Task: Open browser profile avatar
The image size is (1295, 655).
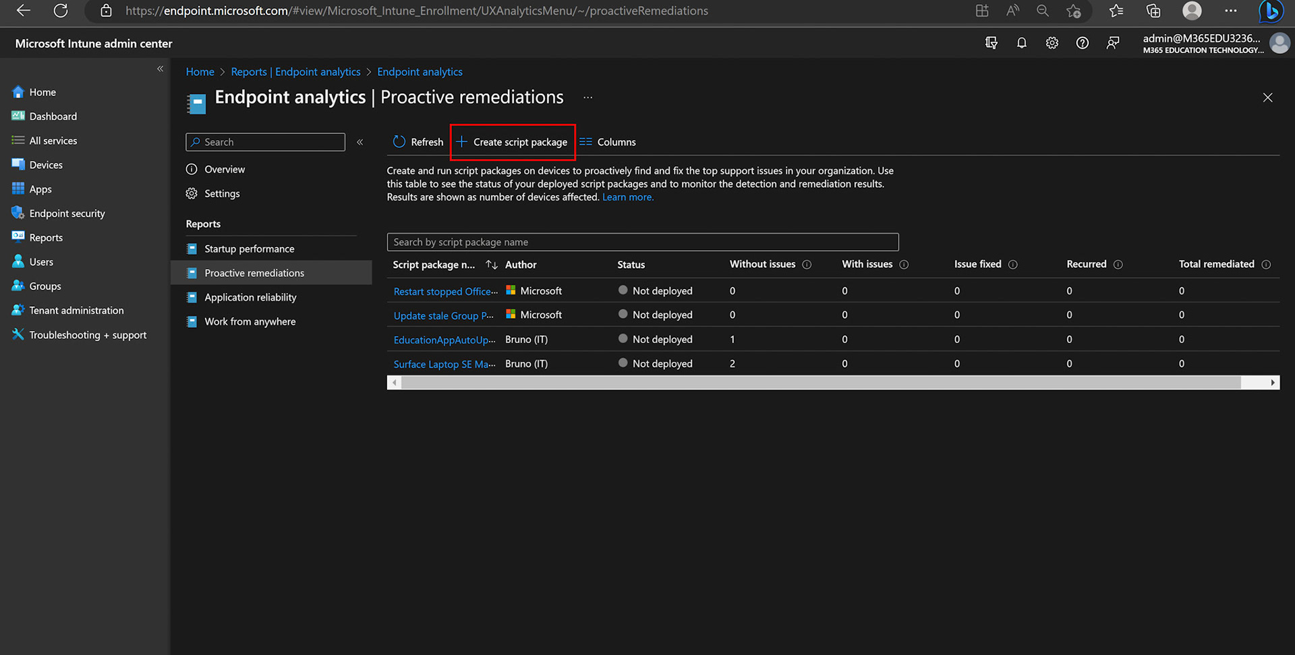Action: [x=1192, y=11]
